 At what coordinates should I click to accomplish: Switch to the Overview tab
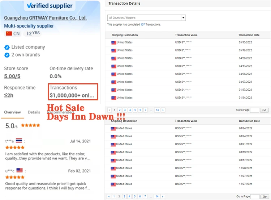click(x=12, y=112)
